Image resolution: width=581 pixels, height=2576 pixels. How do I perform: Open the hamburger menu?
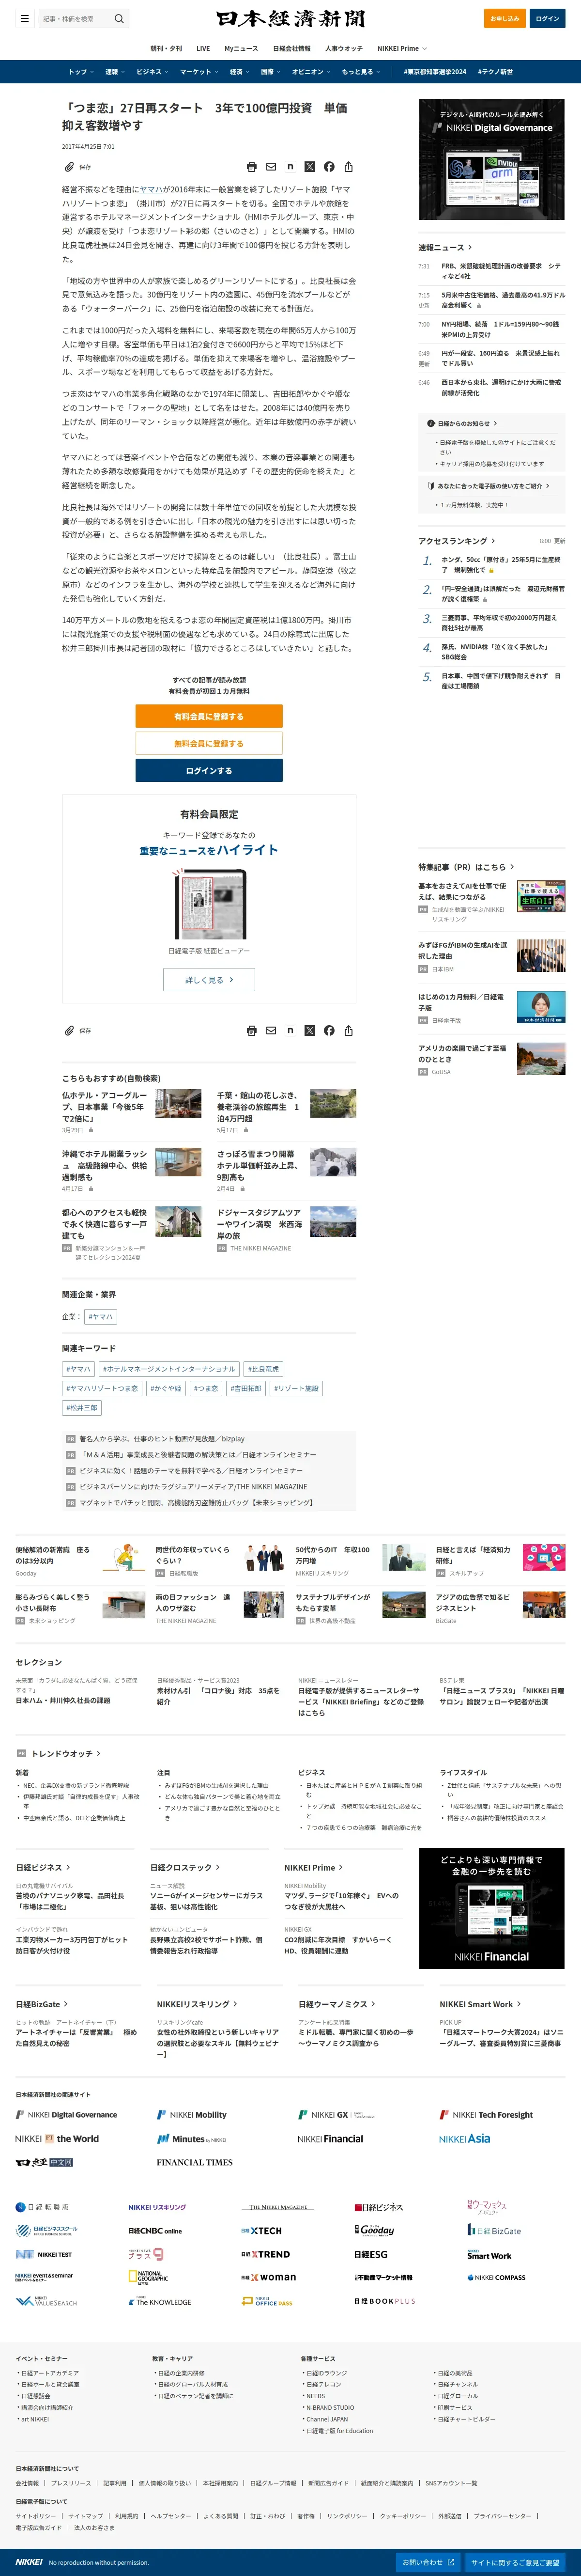25,18
